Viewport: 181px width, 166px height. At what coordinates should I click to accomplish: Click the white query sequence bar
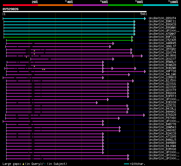pos(75,12)
